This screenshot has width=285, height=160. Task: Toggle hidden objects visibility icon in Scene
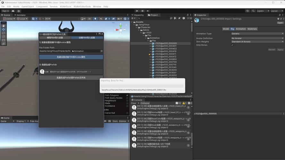tap(113, 19)
